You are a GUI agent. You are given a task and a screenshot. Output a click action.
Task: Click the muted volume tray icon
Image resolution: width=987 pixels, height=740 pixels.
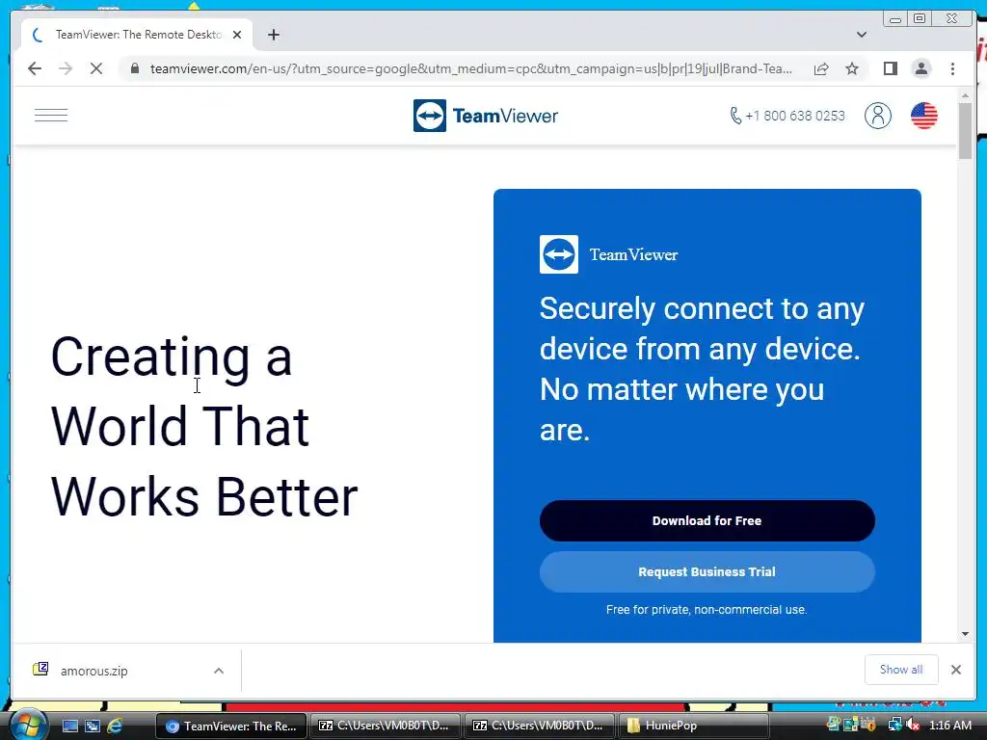coord(914,725)
